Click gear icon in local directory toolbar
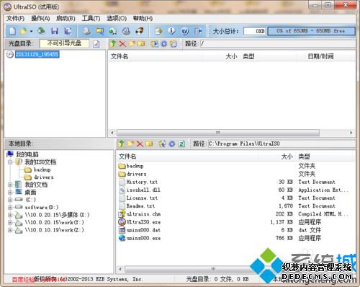The image size is (360, 287). click(172, 143)
